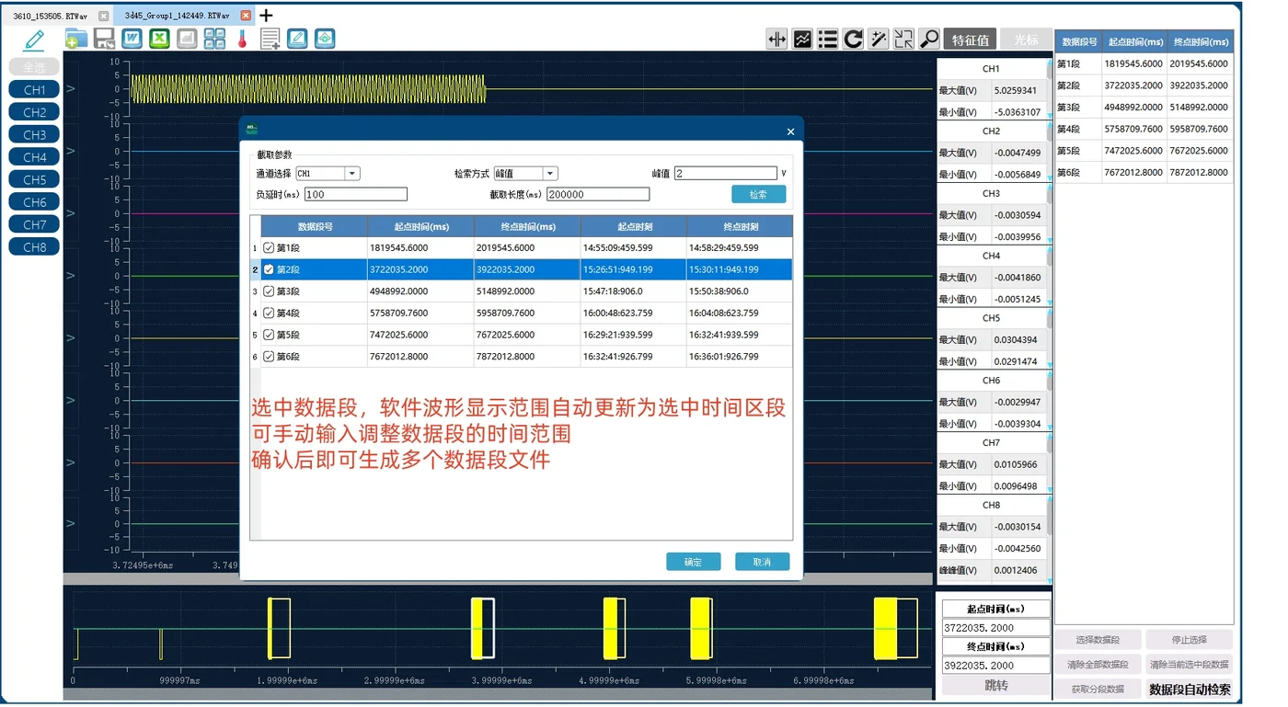Viewport: 1288px width, 707px height.
Task: Export to Word using the W icon
Action: pyautogui.click(x=132, y=39)
